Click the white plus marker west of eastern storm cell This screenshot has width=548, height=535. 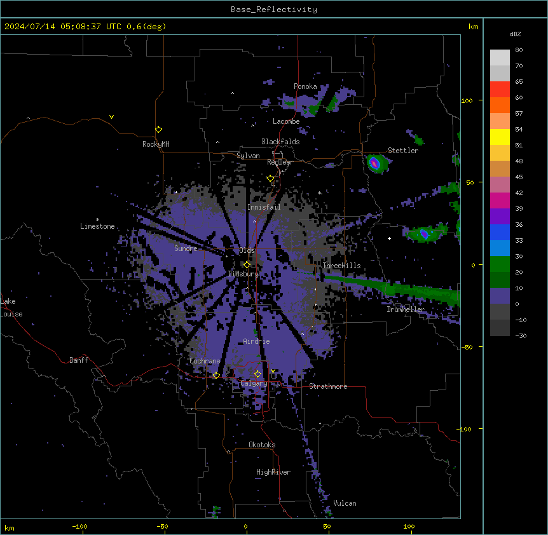pos(389,238)
